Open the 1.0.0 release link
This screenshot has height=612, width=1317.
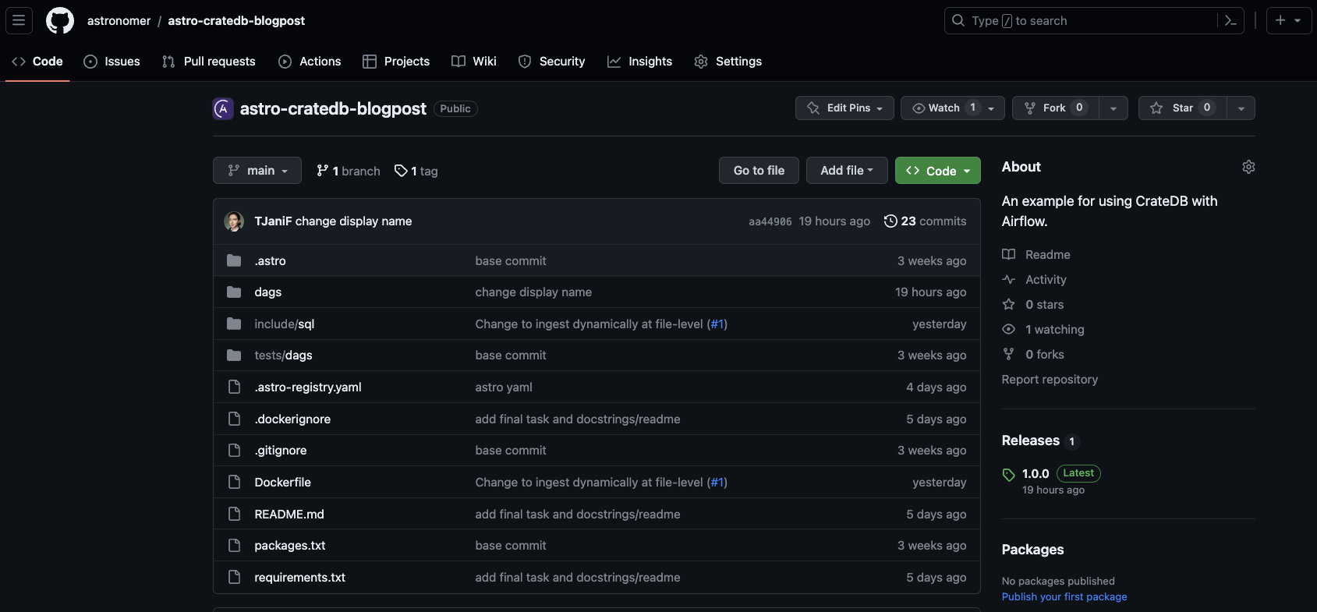coord(1036,473)
